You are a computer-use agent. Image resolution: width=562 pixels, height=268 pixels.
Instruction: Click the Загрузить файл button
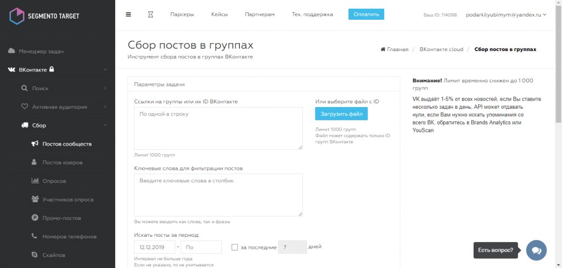tap(341, 114)
